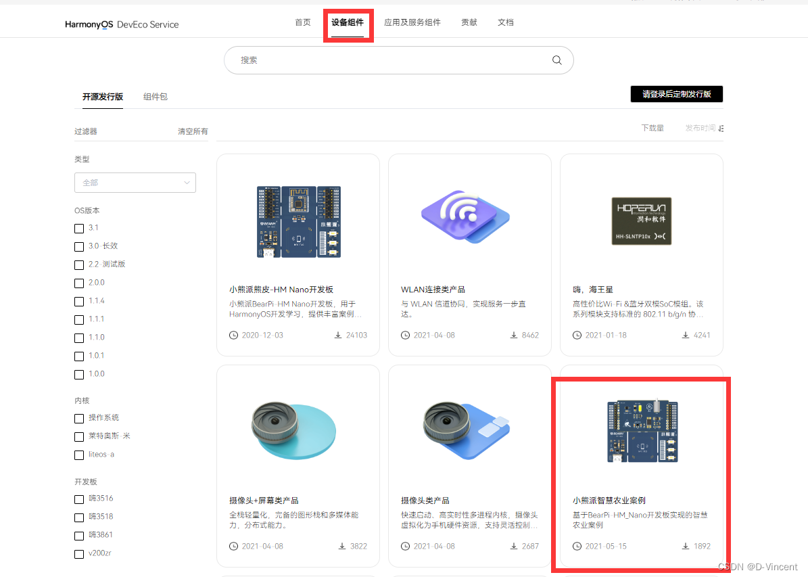808x577 pixels.
Task: Click clock icon on 嗨,海王星 card
Action: point(577,335)
